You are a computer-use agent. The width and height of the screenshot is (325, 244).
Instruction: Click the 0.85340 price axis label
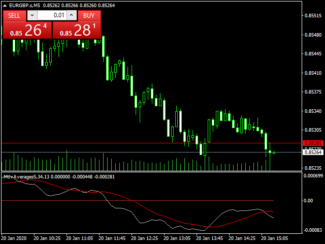click(312, 111)
